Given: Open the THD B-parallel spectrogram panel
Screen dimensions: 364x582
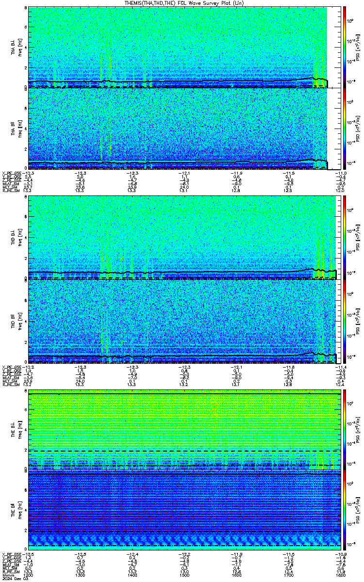Looking at the screenshot, I should [185, 321].
